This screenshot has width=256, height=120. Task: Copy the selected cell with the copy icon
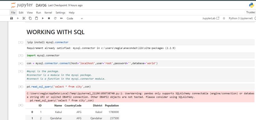[x=30, y=19]
